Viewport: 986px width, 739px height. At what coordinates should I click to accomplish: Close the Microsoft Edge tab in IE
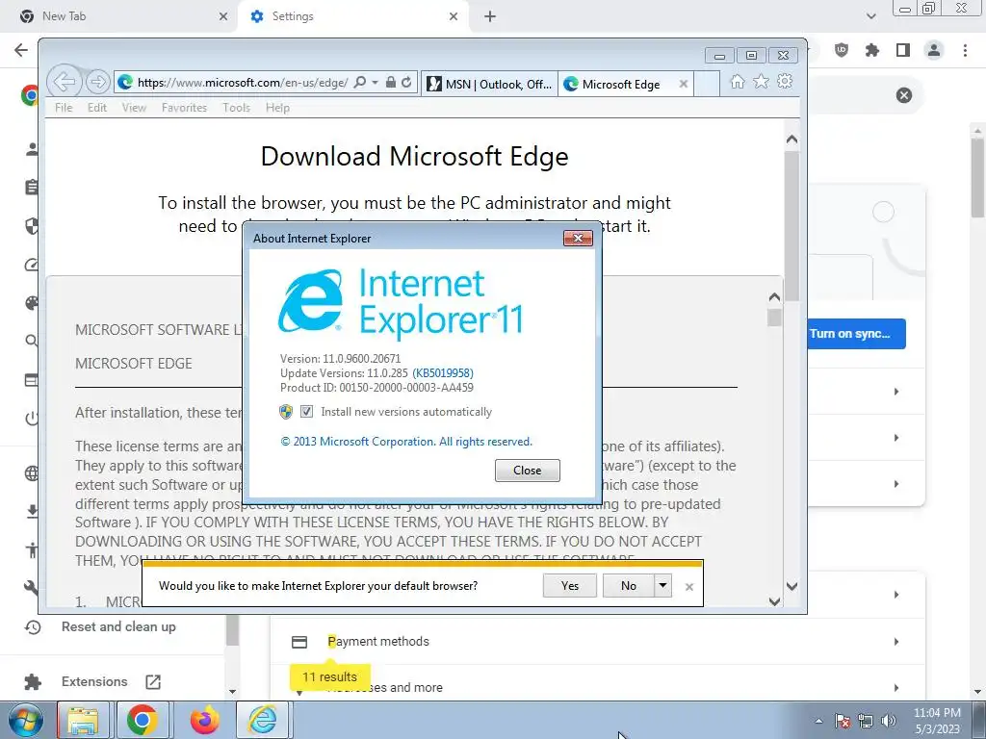[684, 84]
